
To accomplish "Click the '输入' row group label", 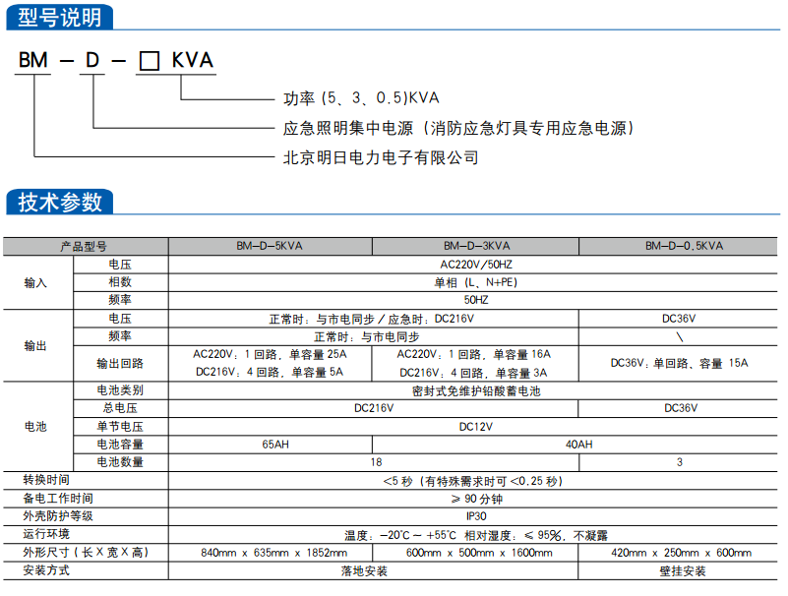I will (35, 283).
